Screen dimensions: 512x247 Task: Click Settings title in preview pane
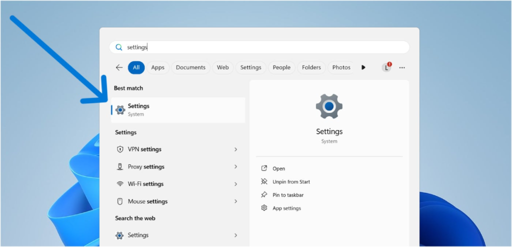329,131
